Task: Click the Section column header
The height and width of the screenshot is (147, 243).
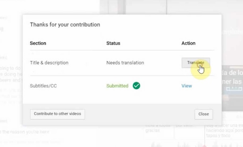Action: coord(38,43)
